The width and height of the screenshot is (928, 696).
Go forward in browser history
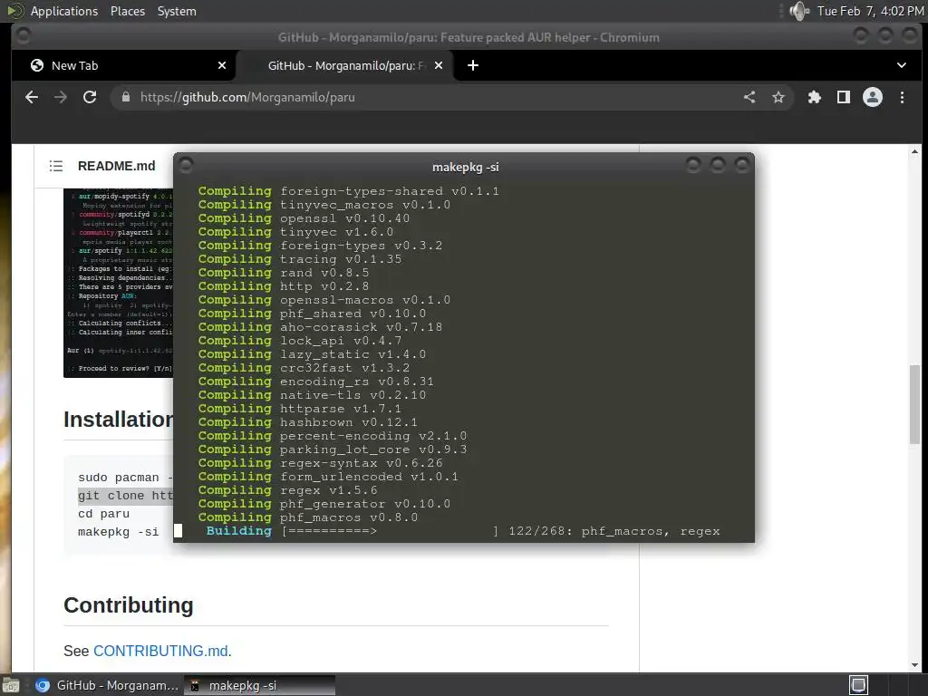(x=61, y=97)
